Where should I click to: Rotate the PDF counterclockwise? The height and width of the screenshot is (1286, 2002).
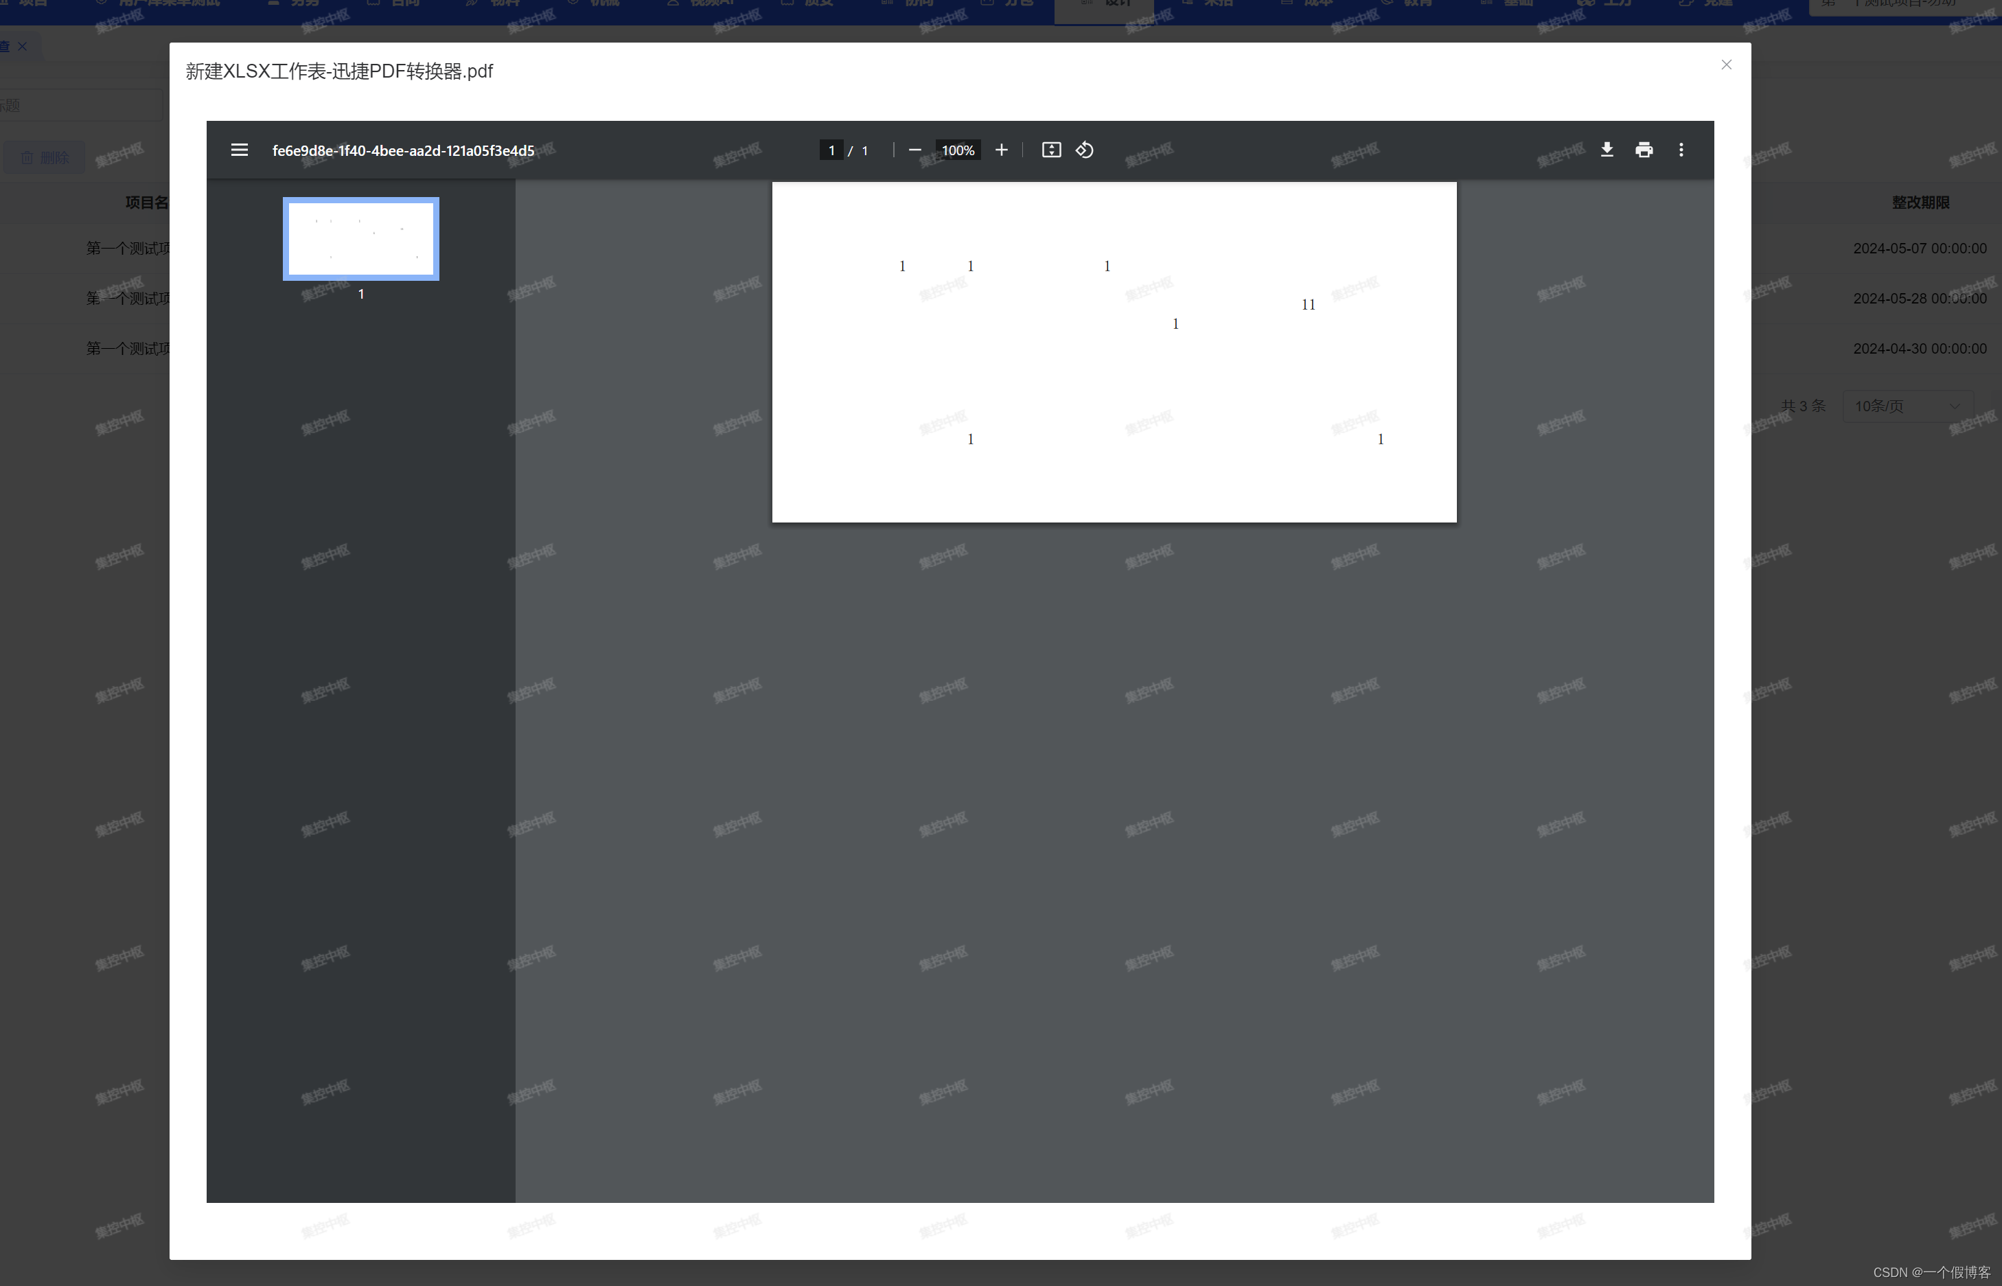[x=1085, y=150]
